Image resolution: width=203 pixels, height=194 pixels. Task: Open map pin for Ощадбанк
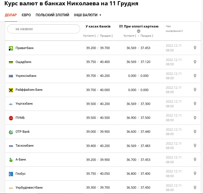tap(195, 62)
